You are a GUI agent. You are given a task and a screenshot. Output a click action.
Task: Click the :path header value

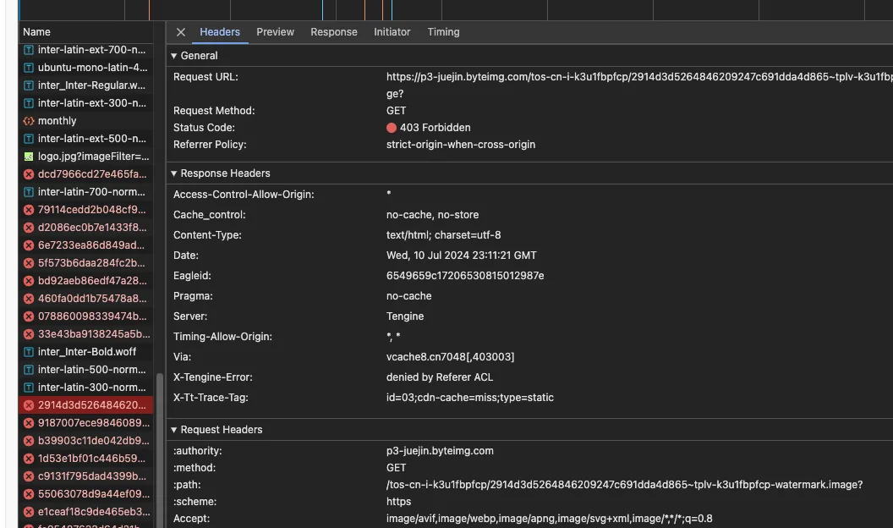coord(624,485)
